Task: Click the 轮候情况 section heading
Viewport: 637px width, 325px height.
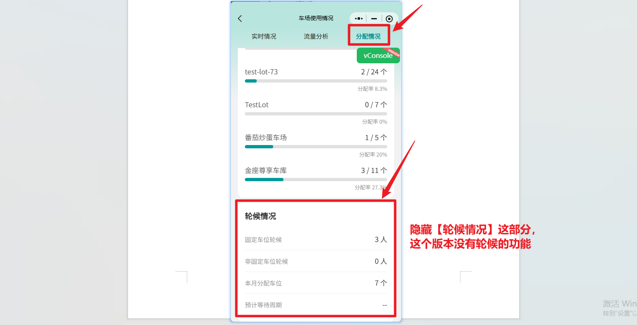Action: [x=260, y=216]
